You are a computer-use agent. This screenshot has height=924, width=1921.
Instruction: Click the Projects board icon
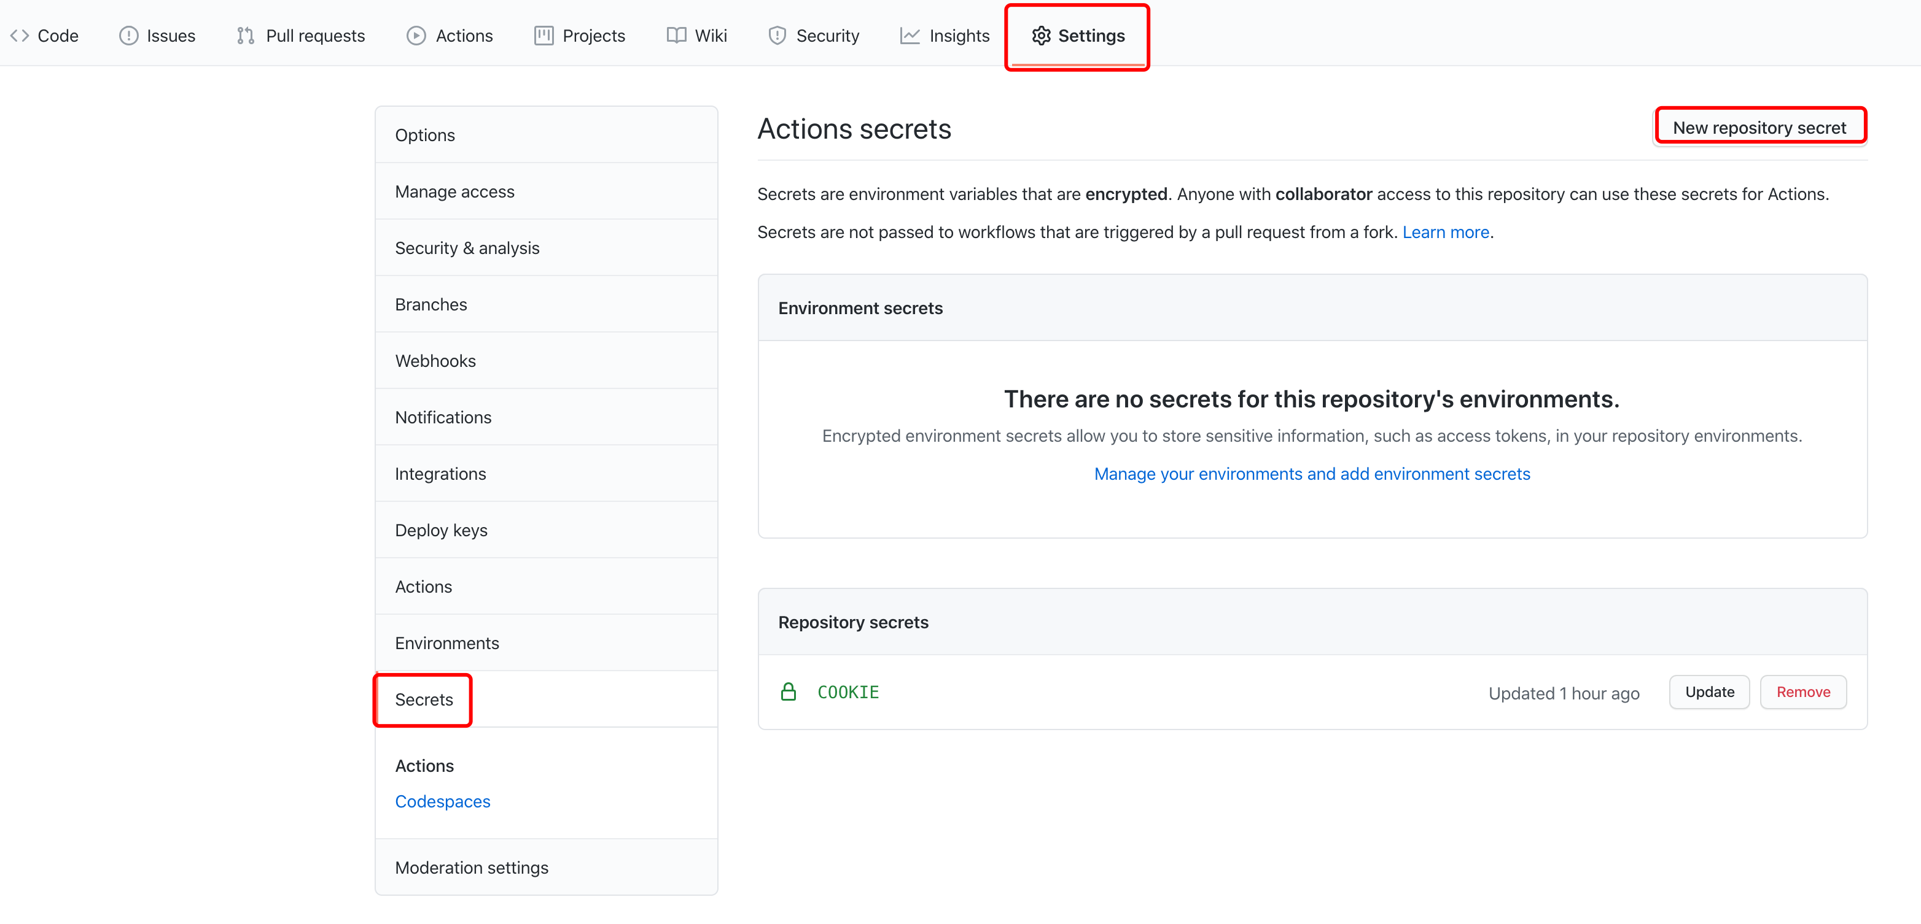[x=544, y=36]
